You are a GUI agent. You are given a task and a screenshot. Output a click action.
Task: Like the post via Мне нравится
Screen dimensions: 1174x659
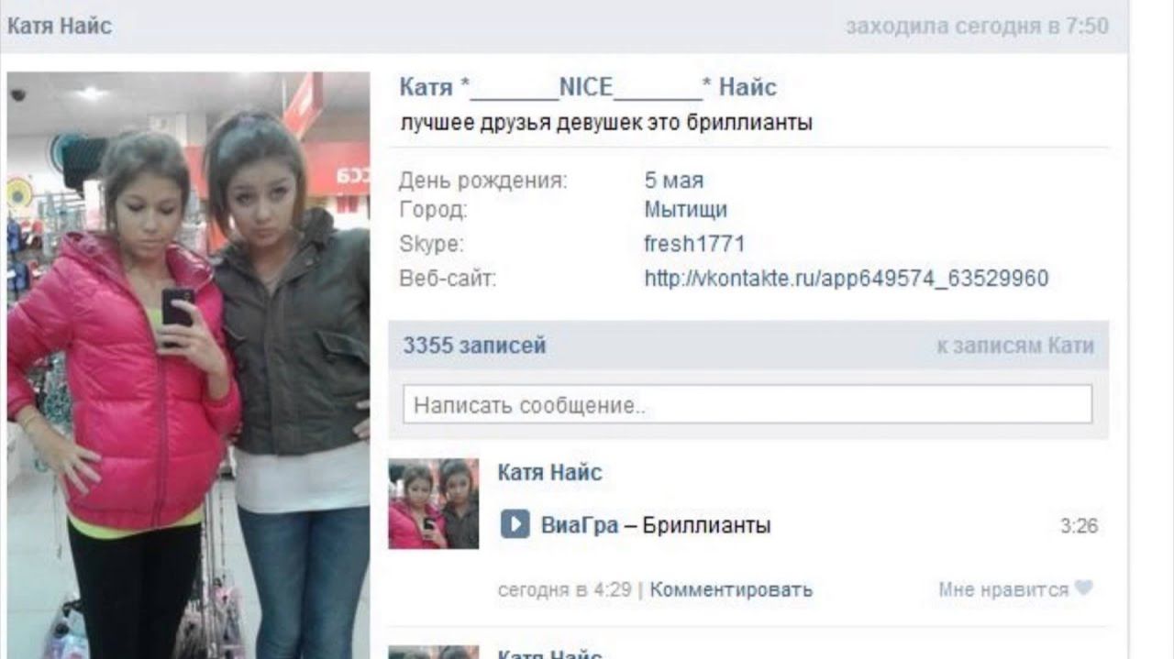(x=1003, y=589)
